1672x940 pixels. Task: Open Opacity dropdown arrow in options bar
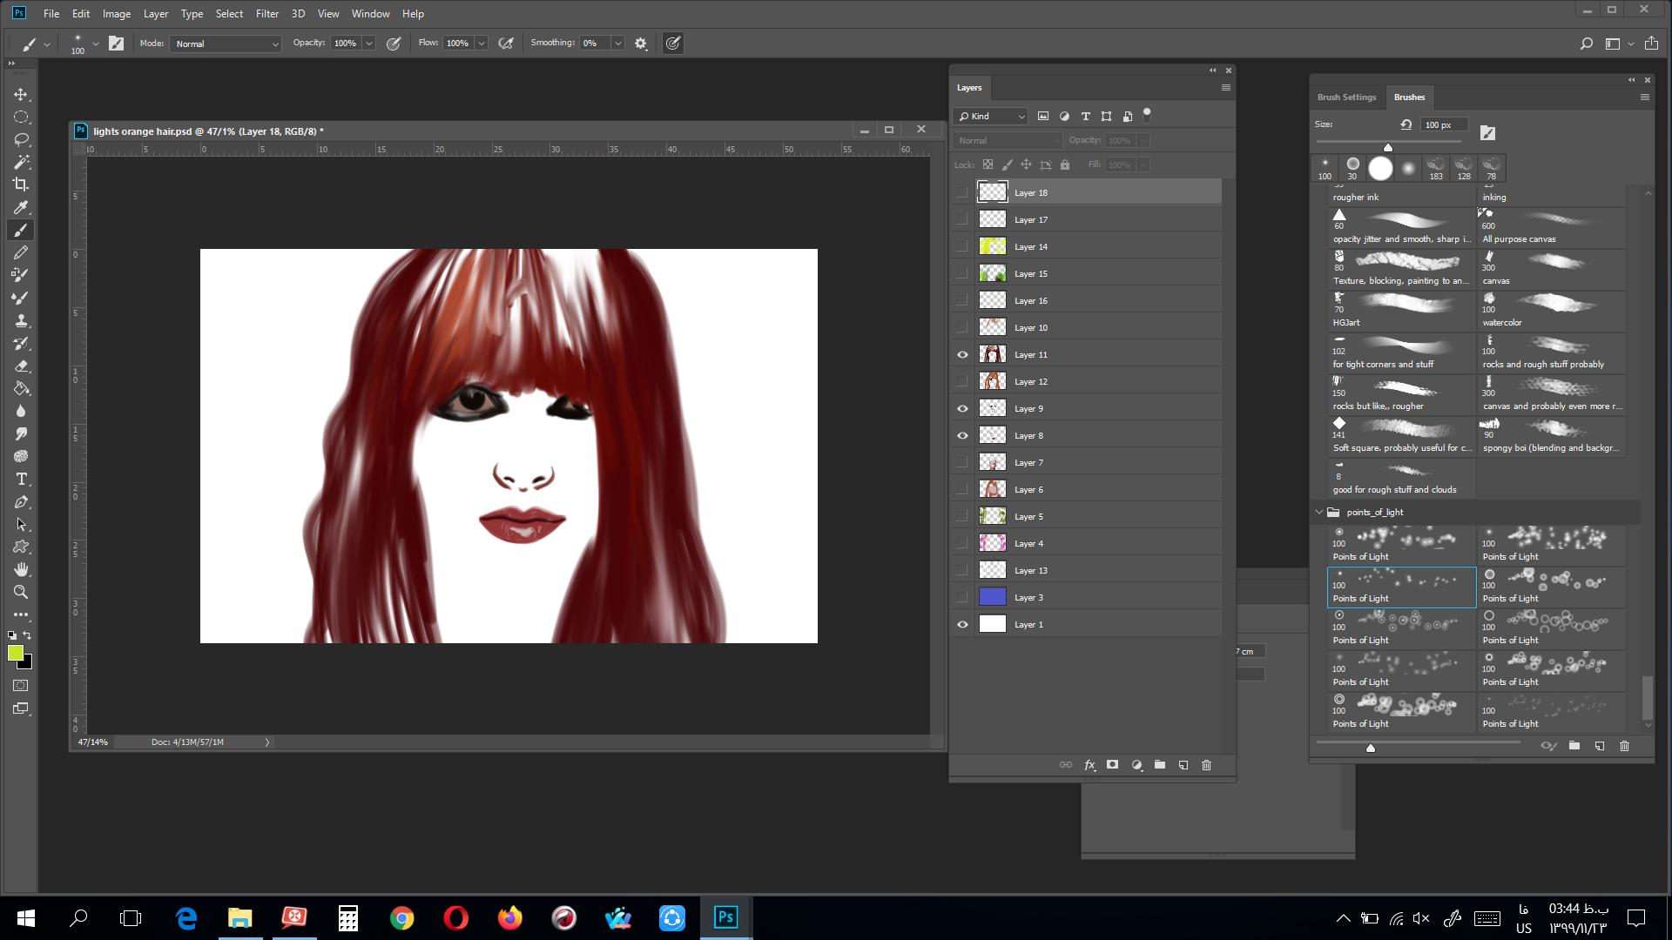[x=369, y=44]
